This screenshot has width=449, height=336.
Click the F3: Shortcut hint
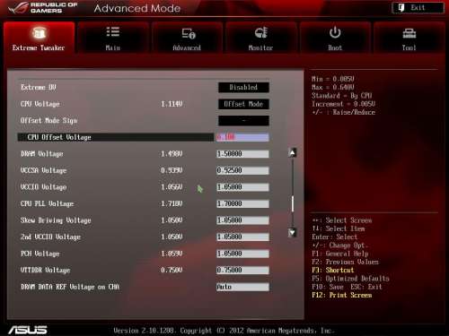pos(333,270)
